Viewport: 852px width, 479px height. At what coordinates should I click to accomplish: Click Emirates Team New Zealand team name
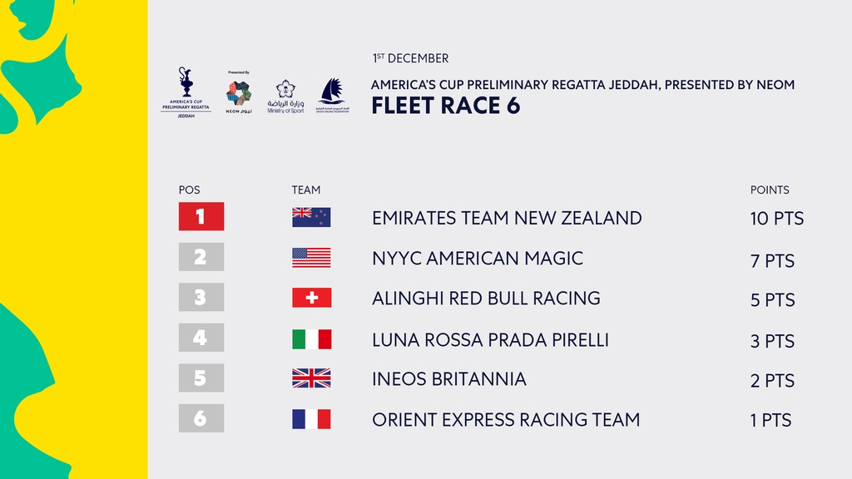[x=507, y=218]
